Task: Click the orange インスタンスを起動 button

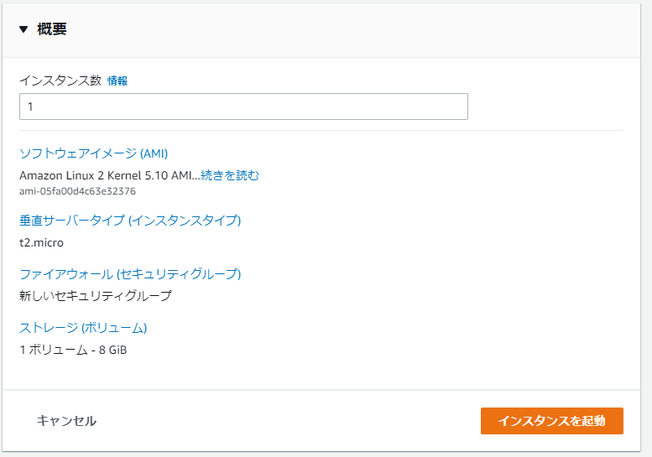Action: [x=552, y=421]
